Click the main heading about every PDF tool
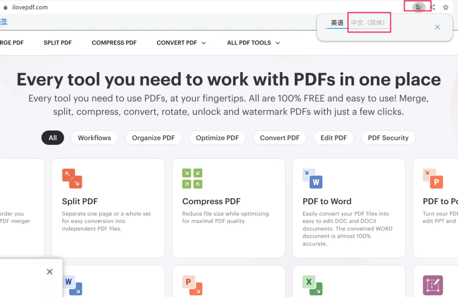The image size is (458, 297). (x=229, y=79)
